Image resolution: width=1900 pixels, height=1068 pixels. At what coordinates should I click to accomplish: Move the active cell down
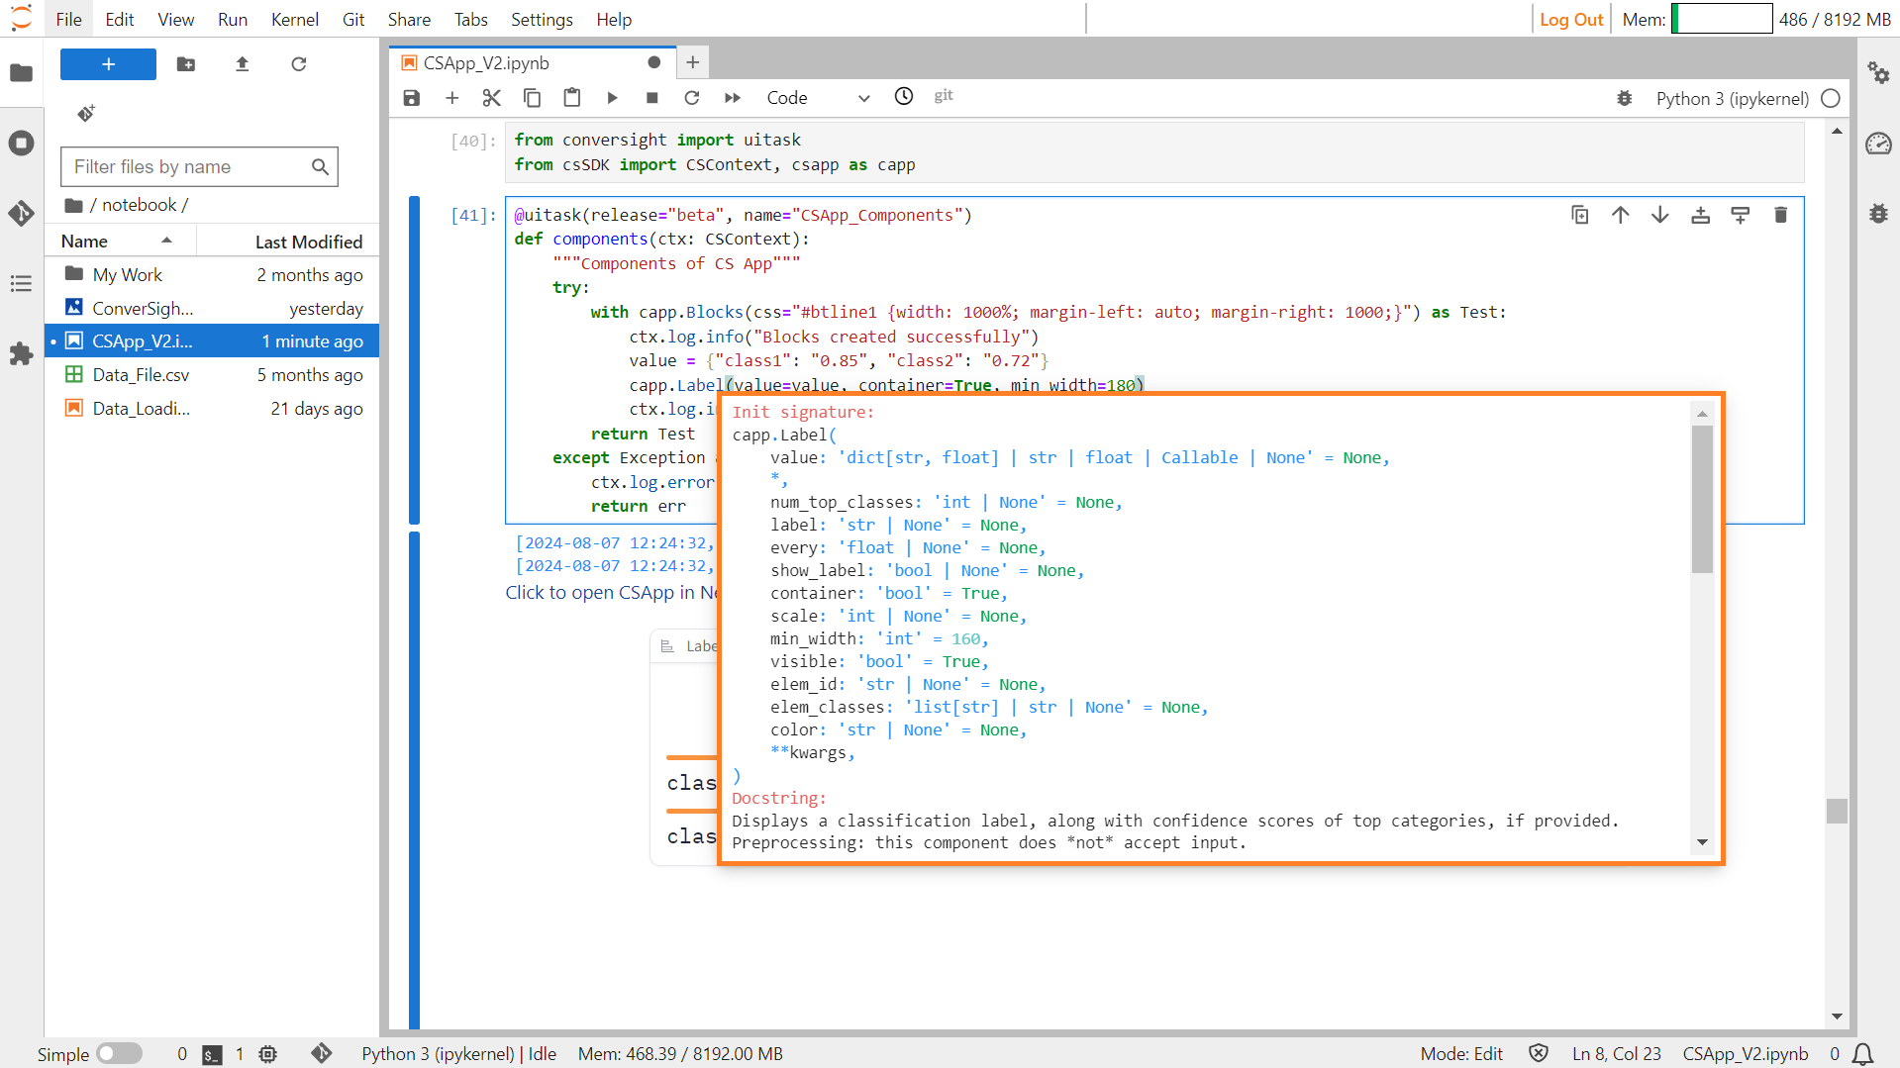(1660, 215)
